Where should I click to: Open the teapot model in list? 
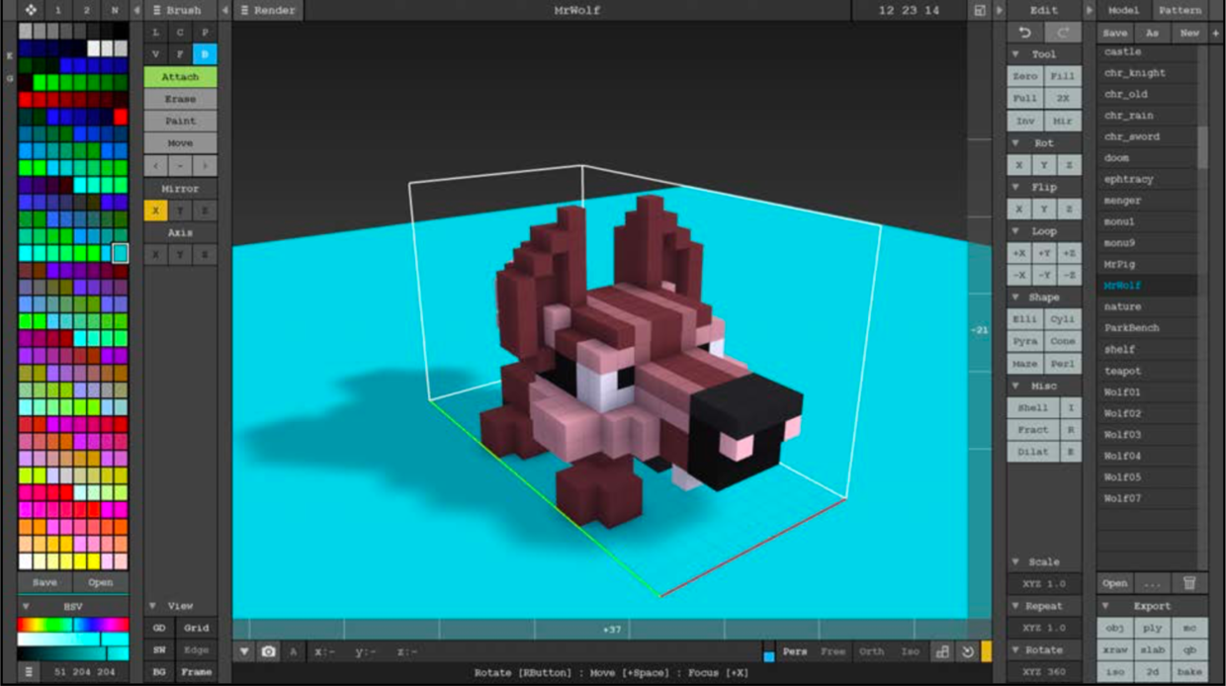pos(1122,371)
